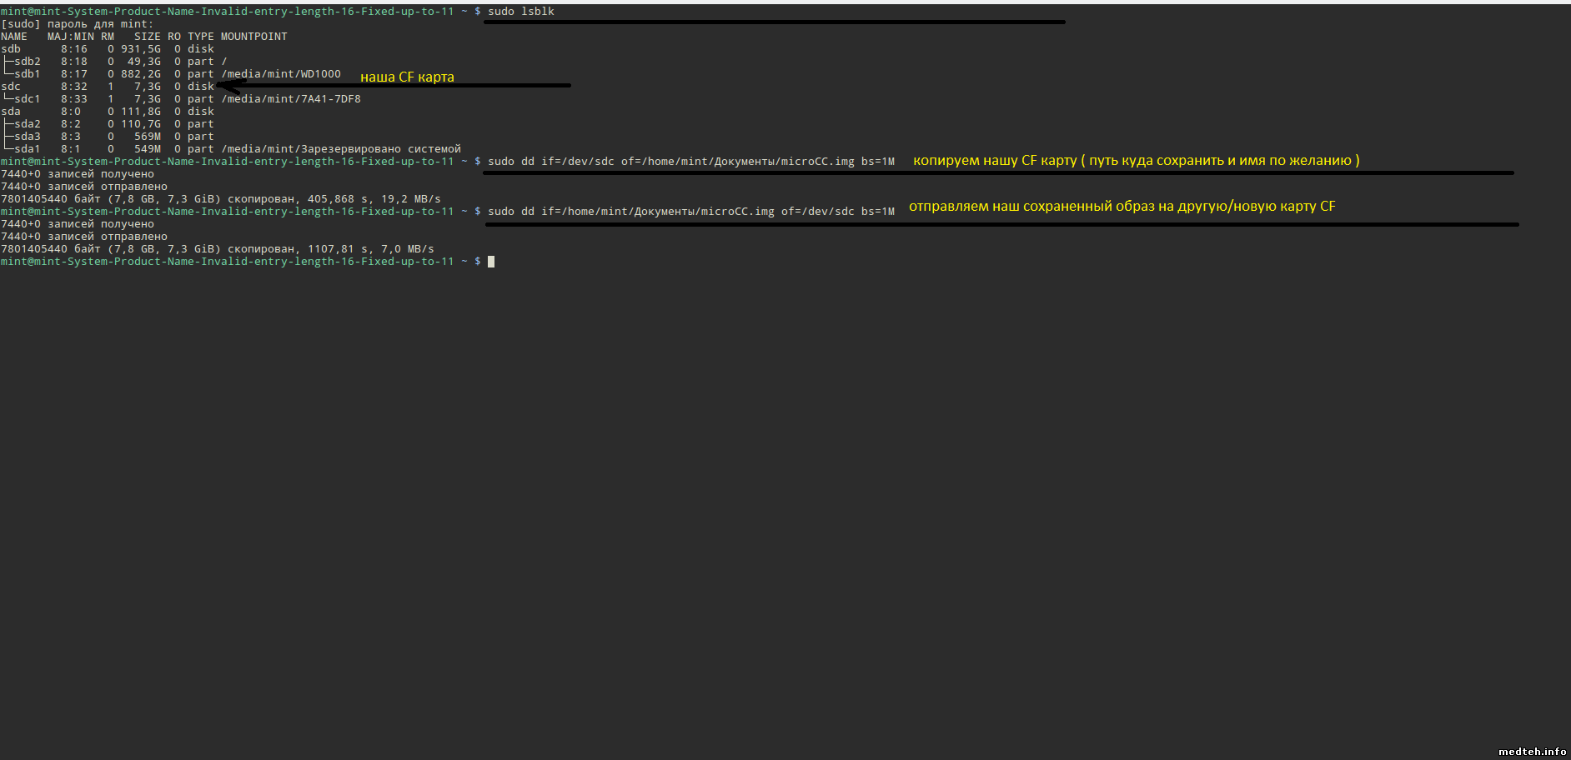Click the black arrowhead pointing at sdc disk
1571x760 pixels.
225,85
